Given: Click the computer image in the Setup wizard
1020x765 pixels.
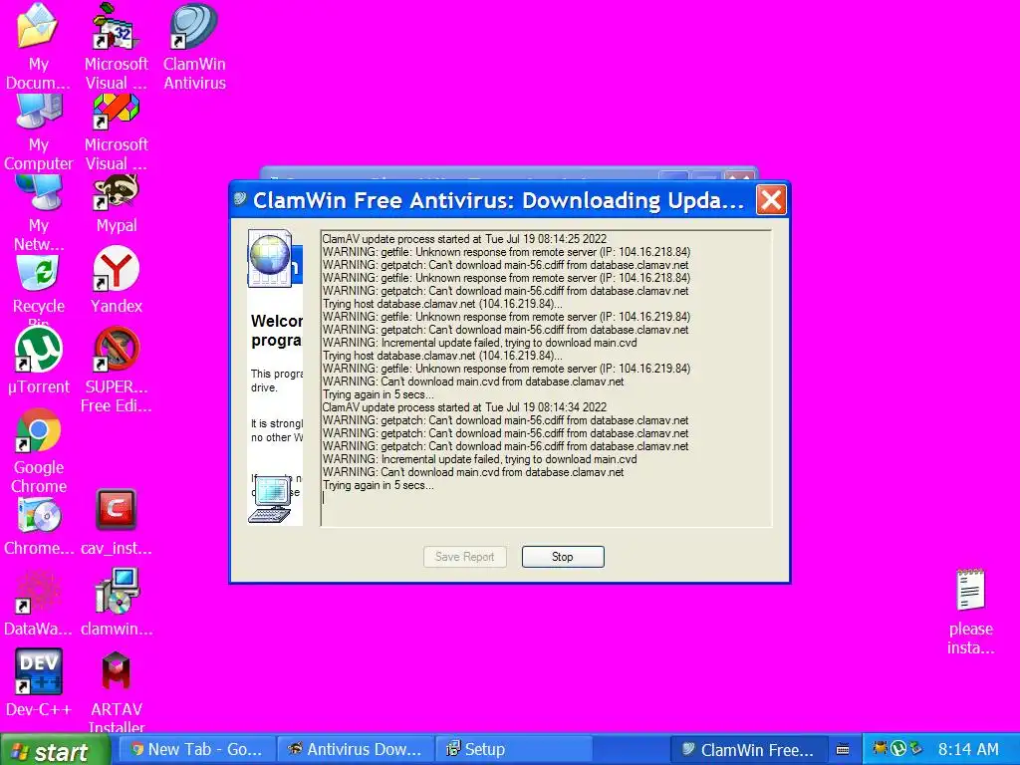Looking at the screenshot, I should pos(271,500).
